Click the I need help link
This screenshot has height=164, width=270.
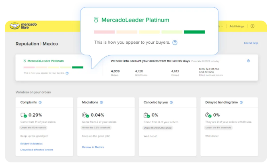tap(251, 43)
